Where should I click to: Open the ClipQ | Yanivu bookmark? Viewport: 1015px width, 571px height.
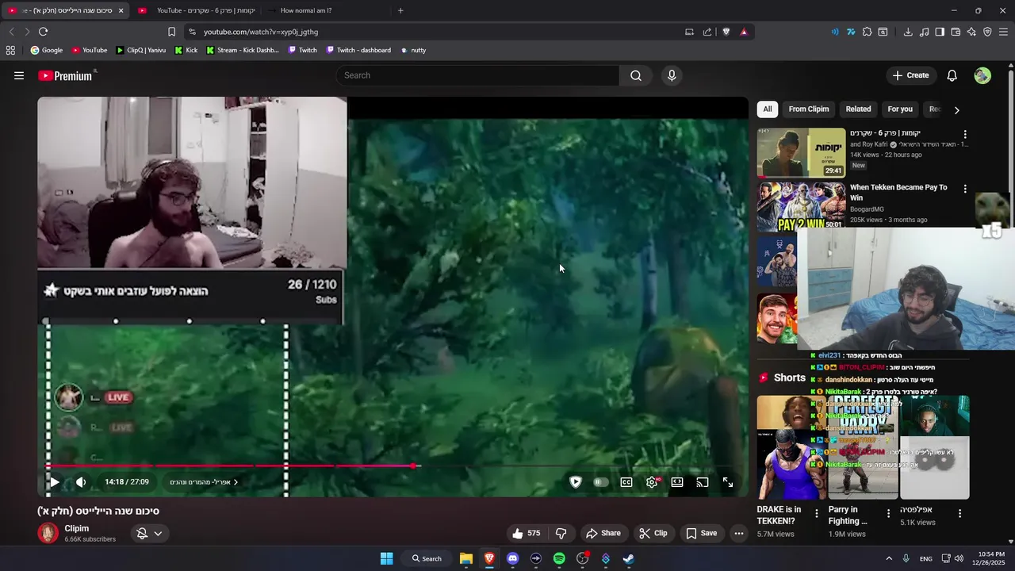[x=140, y=50]
